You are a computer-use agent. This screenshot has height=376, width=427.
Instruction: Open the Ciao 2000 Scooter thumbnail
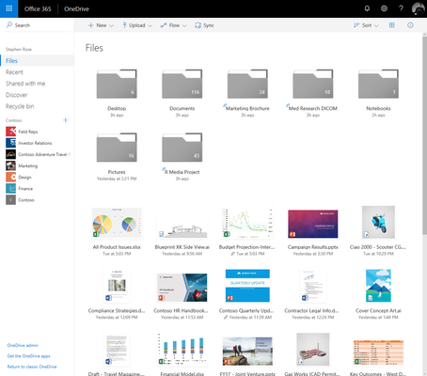pyautogui.click(x=378, y=222)
